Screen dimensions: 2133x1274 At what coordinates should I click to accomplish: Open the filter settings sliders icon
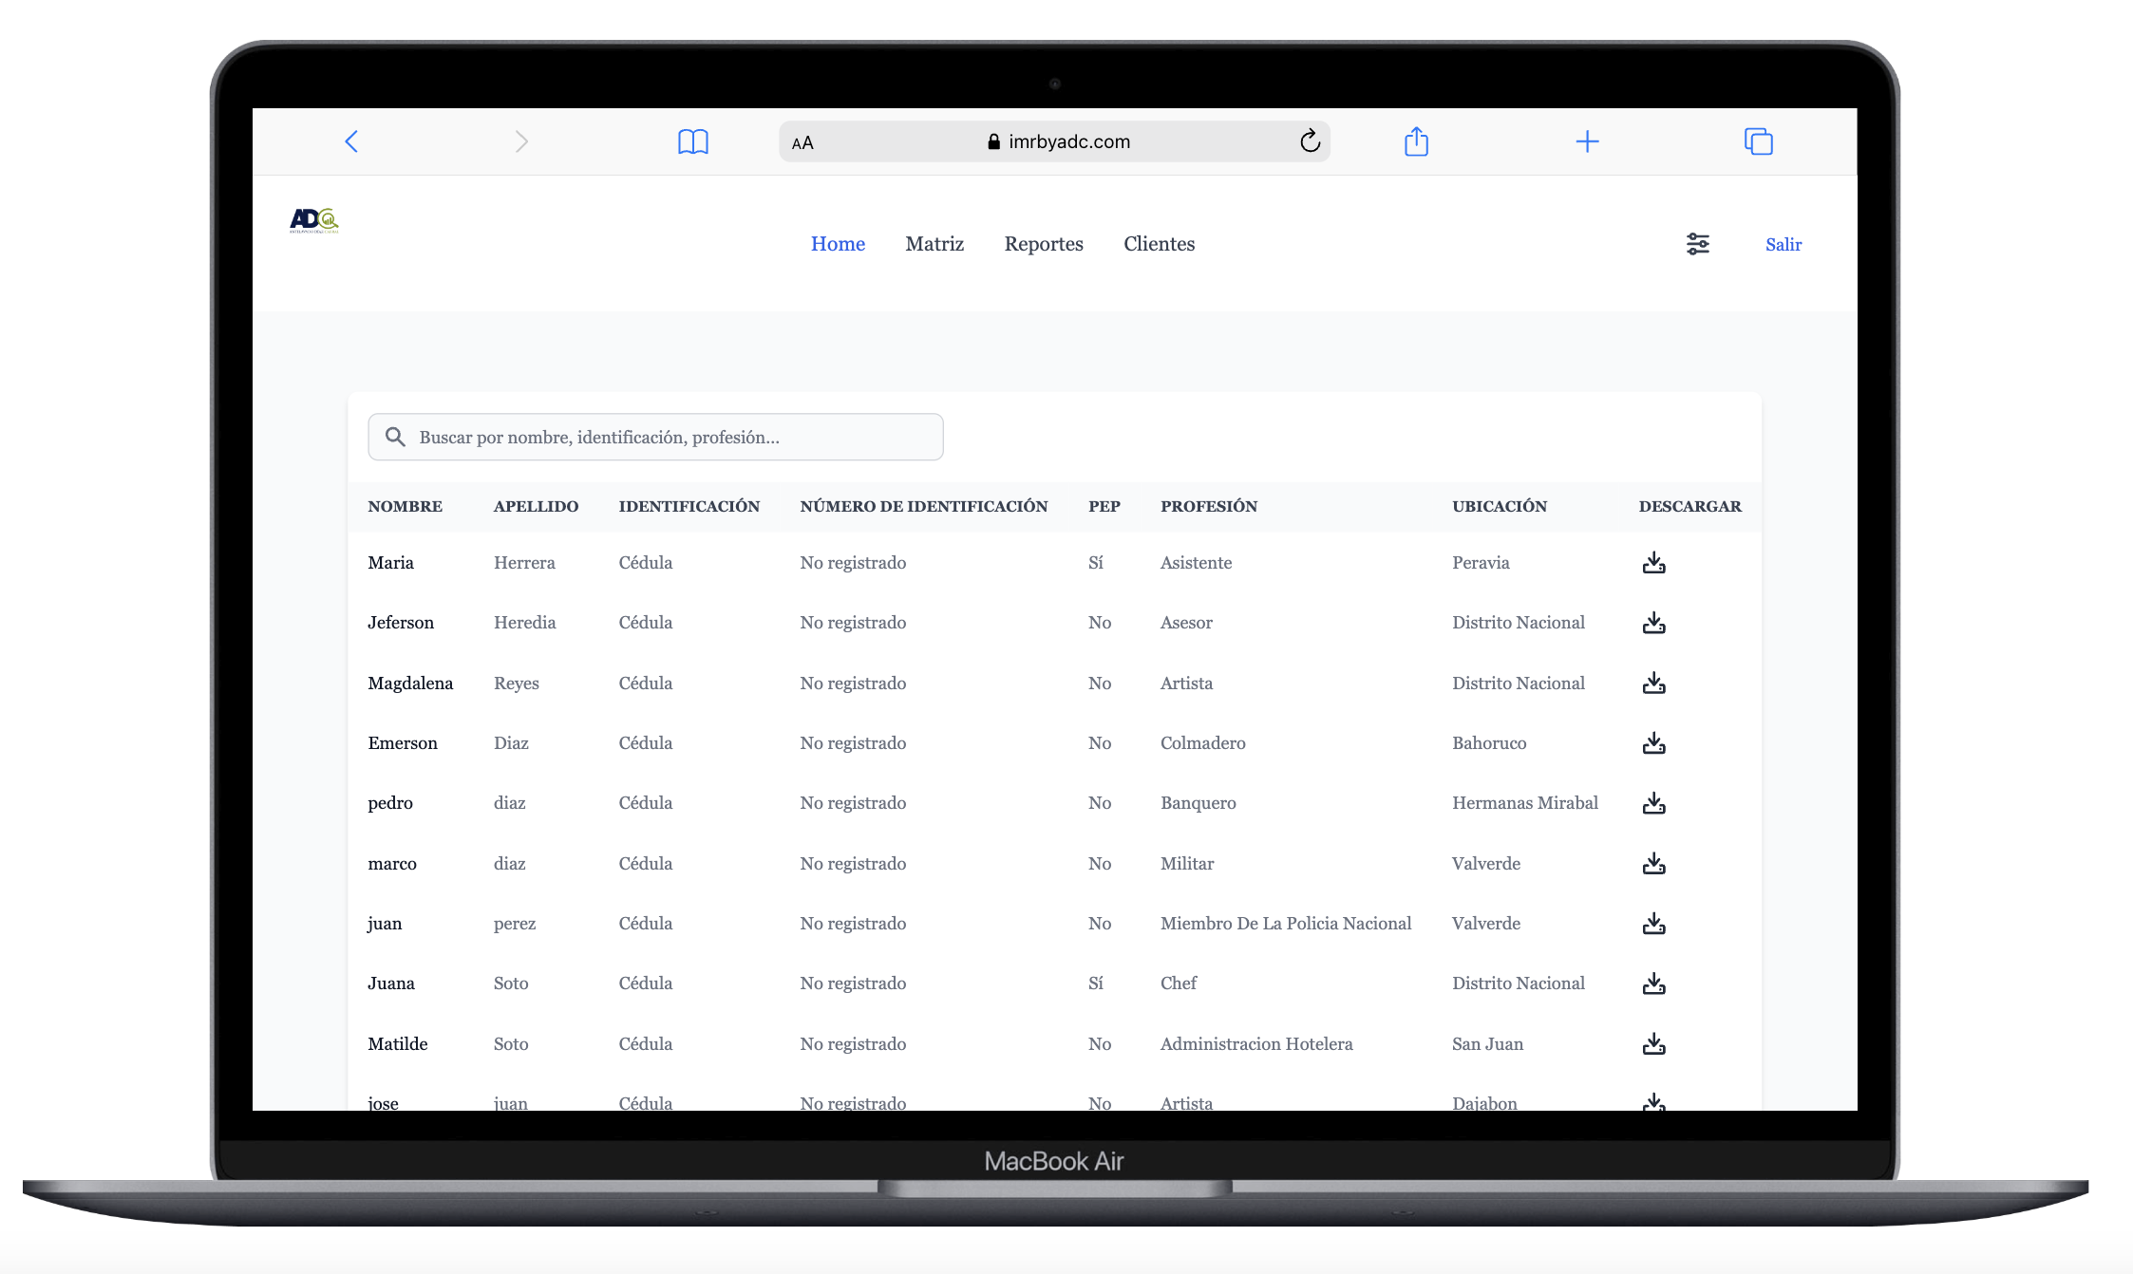tap(1697, 244)
